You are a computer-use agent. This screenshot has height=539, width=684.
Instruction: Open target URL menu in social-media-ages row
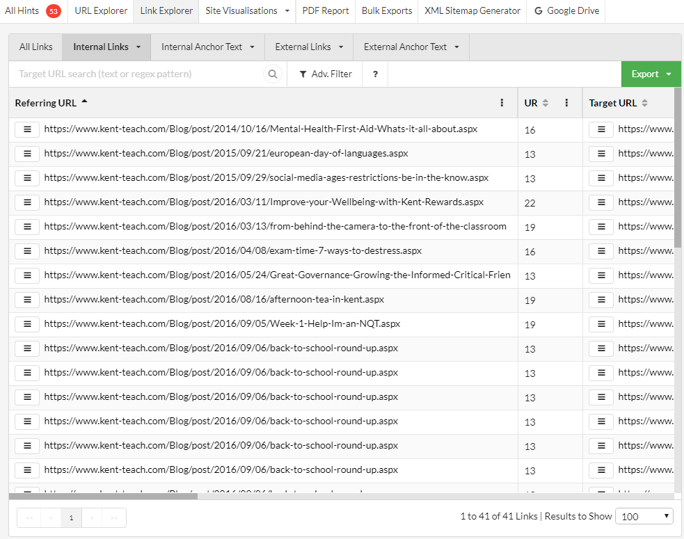click(x=601, y=178)
